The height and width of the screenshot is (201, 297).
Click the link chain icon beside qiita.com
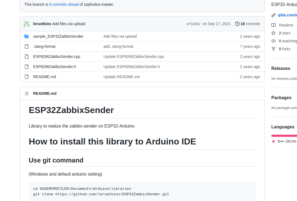(273, 15)
